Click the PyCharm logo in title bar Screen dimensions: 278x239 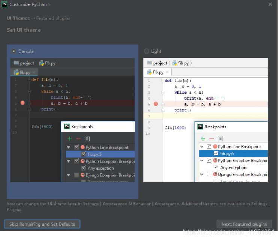point(4,4)
